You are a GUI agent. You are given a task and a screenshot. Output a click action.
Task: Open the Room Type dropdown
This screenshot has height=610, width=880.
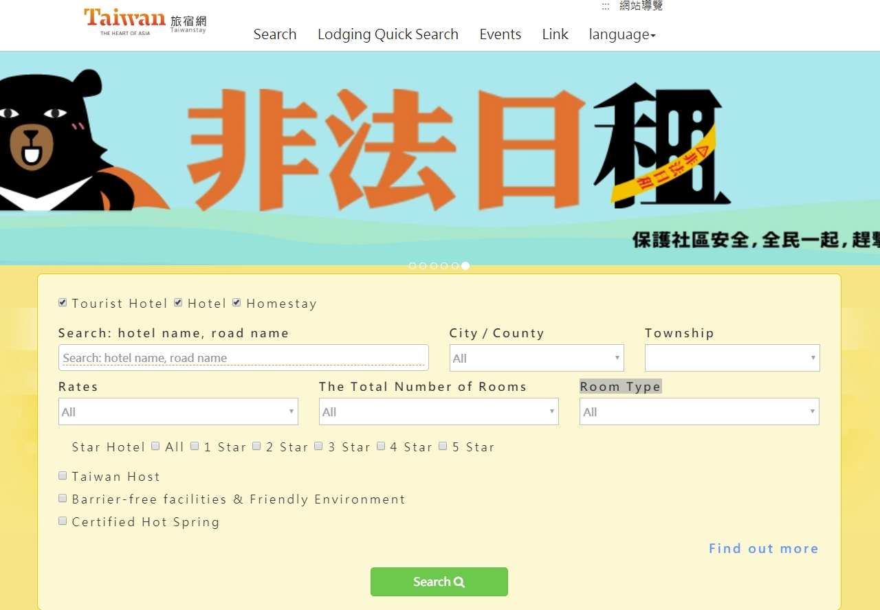coord(699,411)
